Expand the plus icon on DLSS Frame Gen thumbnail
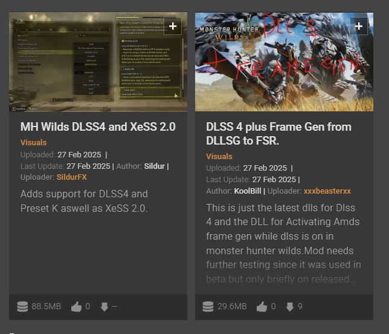The width and height of the screenshot is (389, 334). (359, 26)
